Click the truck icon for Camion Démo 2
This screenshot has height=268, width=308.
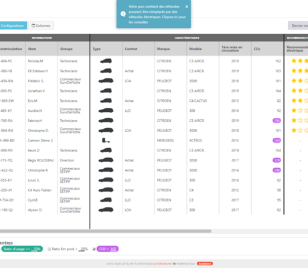[106, 141]
